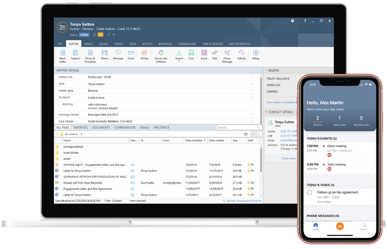This screenshot has width=387, height=249.
Task: Check off Follow up on fee agreement
Action: [x=310, y=192]
